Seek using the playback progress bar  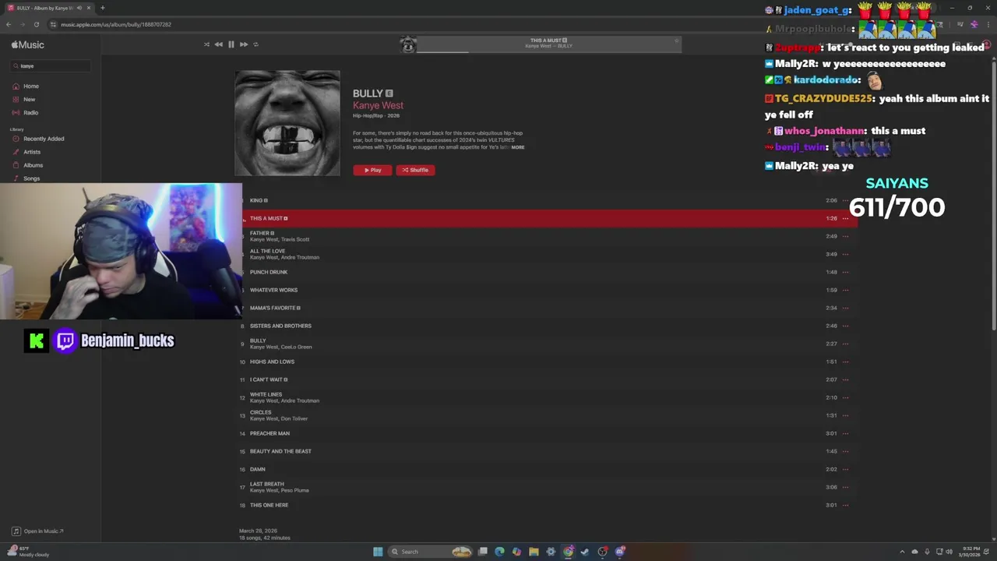[x=549, y=52]
